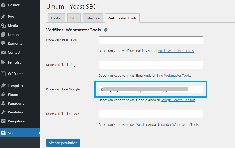Click the Templat folder icon
Viewport: 235px width, 148px height.
click(3, 62)
